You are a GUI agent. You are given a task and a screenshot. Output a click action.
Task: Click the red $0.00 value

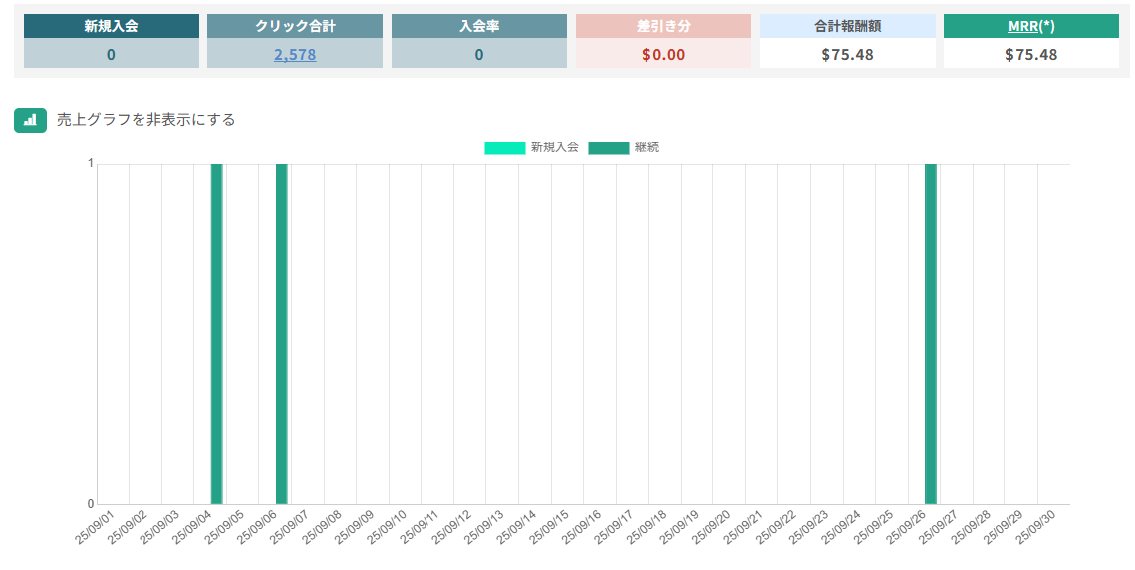coord(663,55)
